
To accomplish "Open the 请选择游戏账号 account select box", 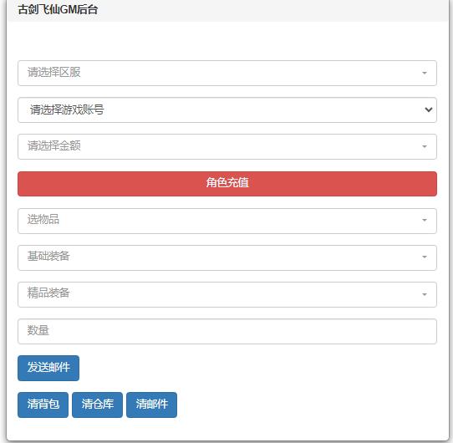I will [227, 109].
